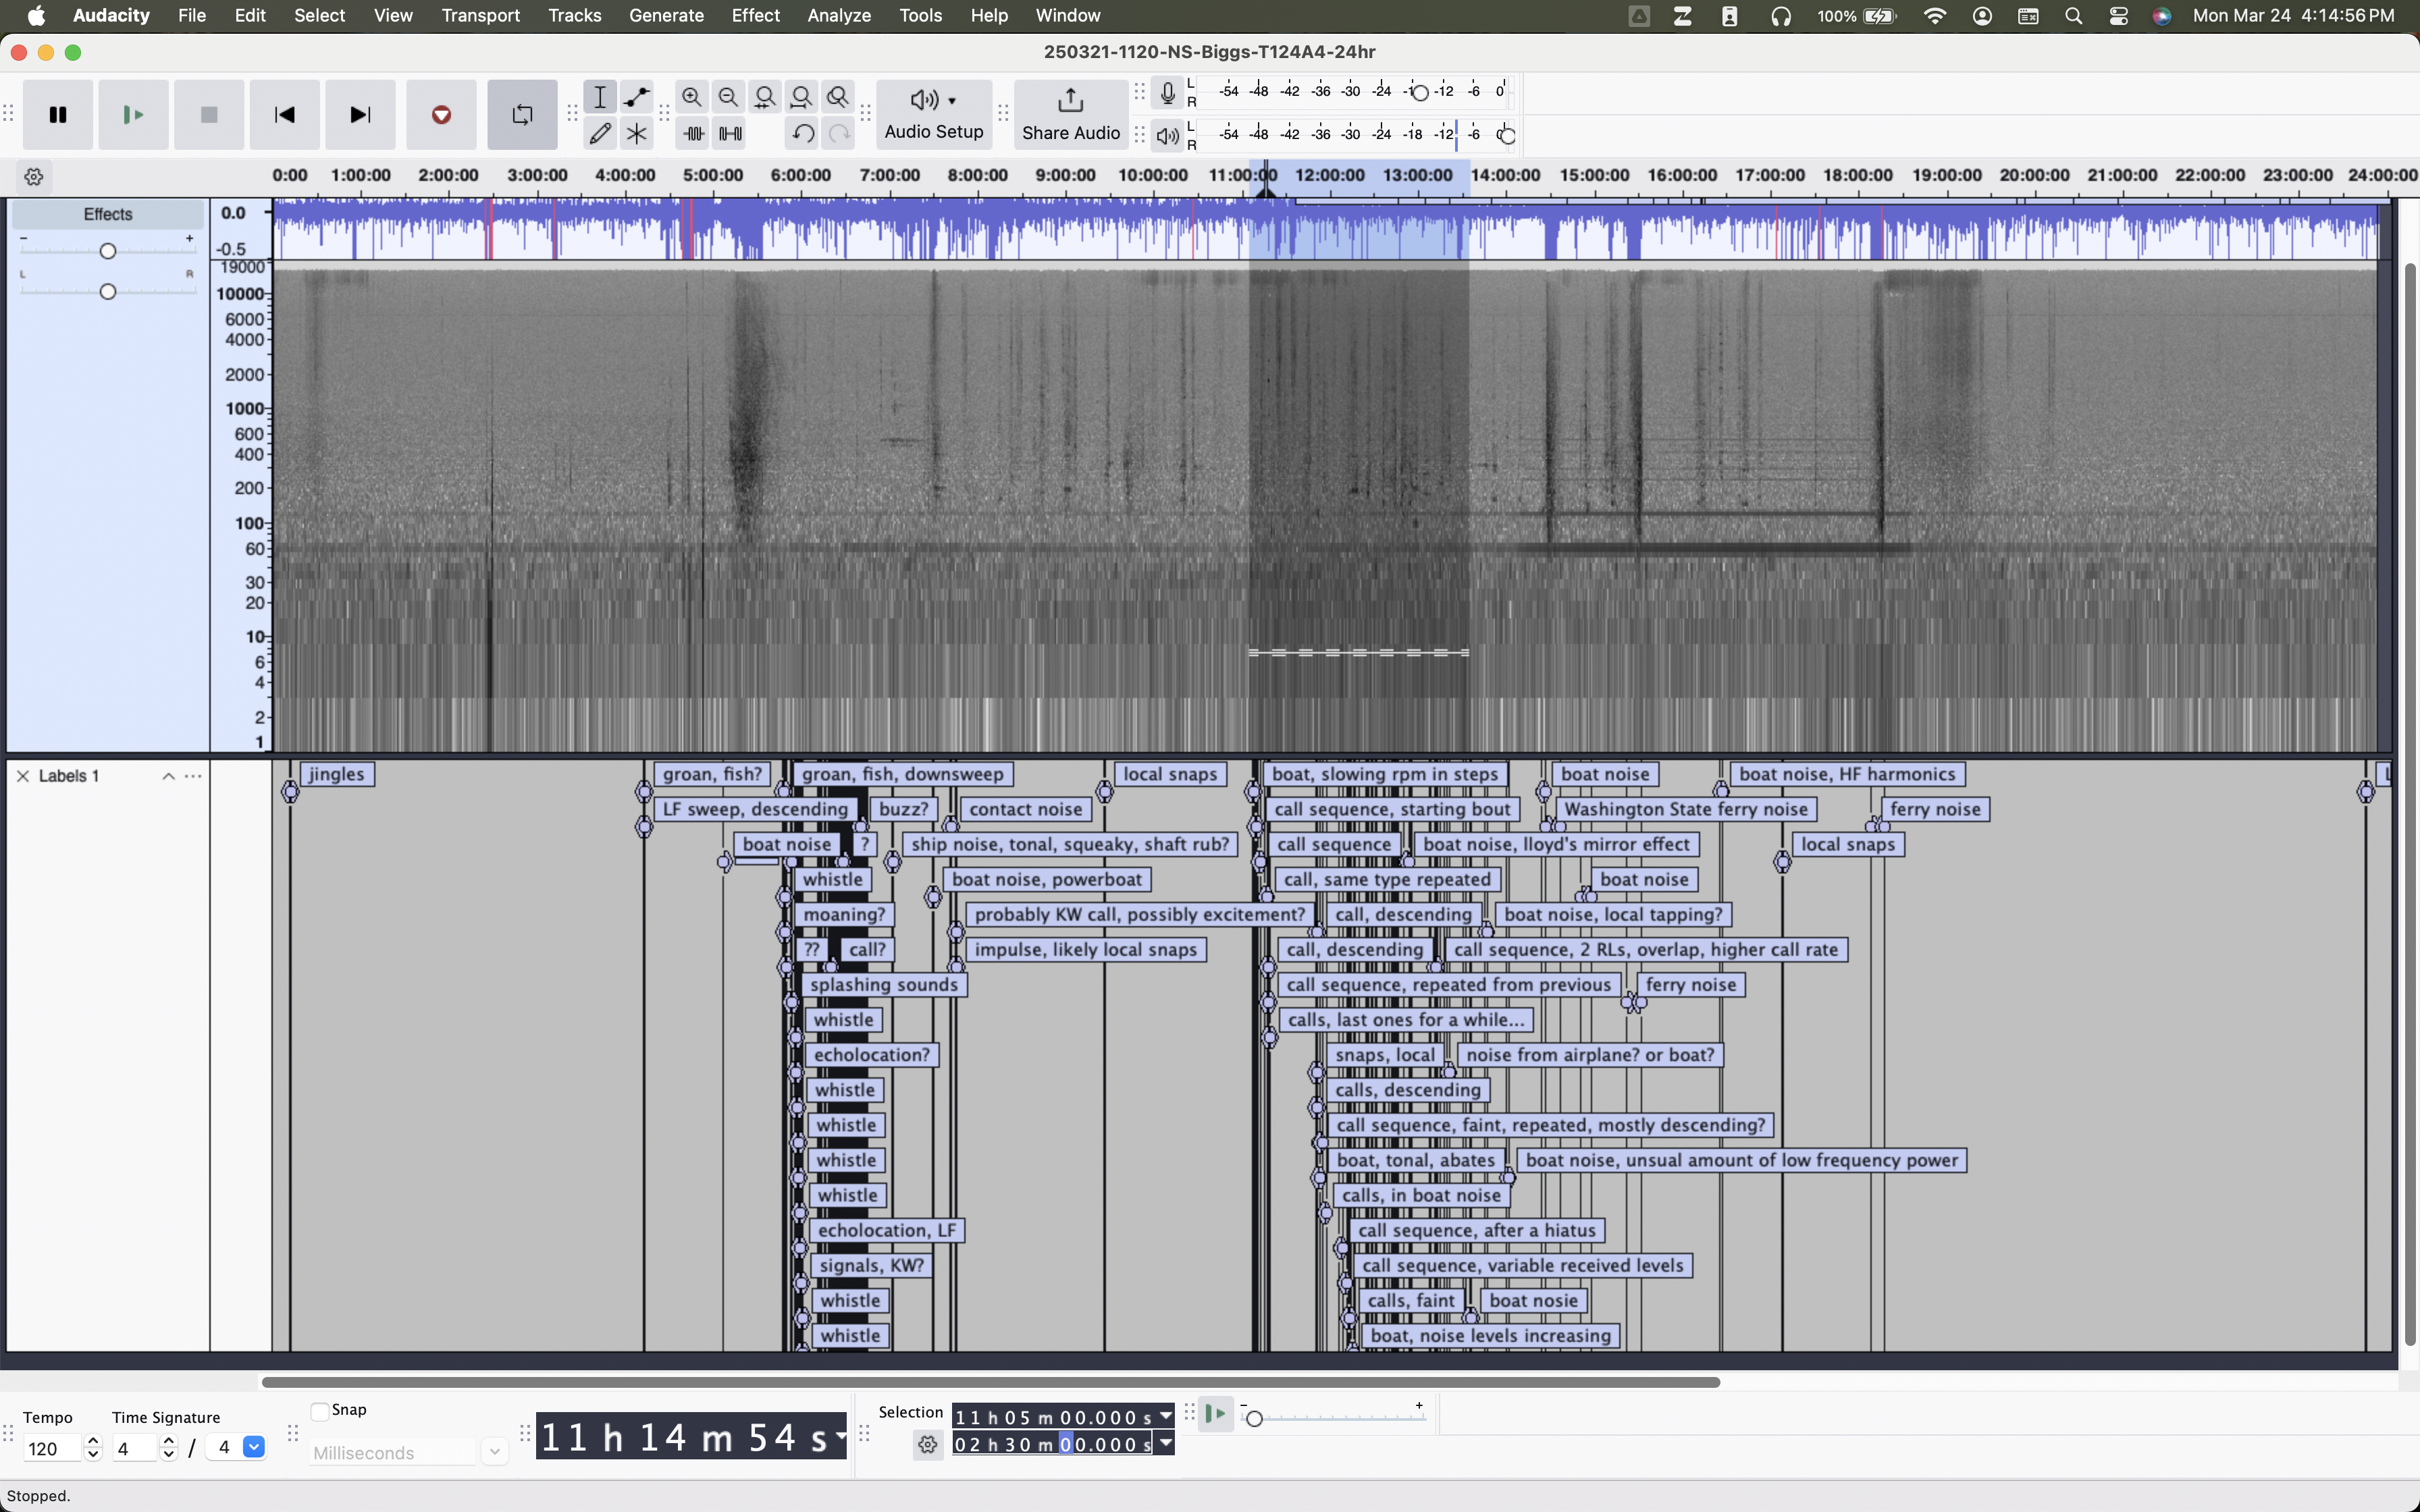Click the Undo arrow icon
The image size is (2420, 1512).
click(x=802, y=133)
